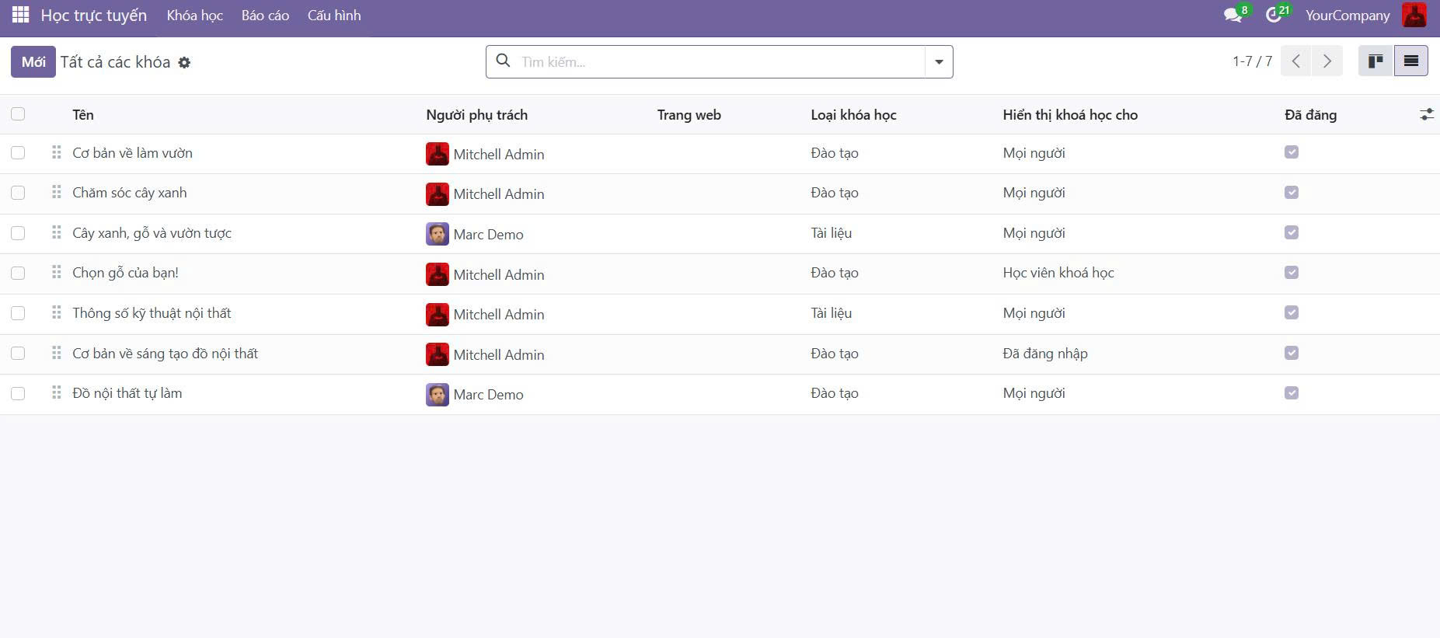Viewport: 1440px width, 638px height.
Task: Open the Báo cáo menu
Action: (265, 16)
